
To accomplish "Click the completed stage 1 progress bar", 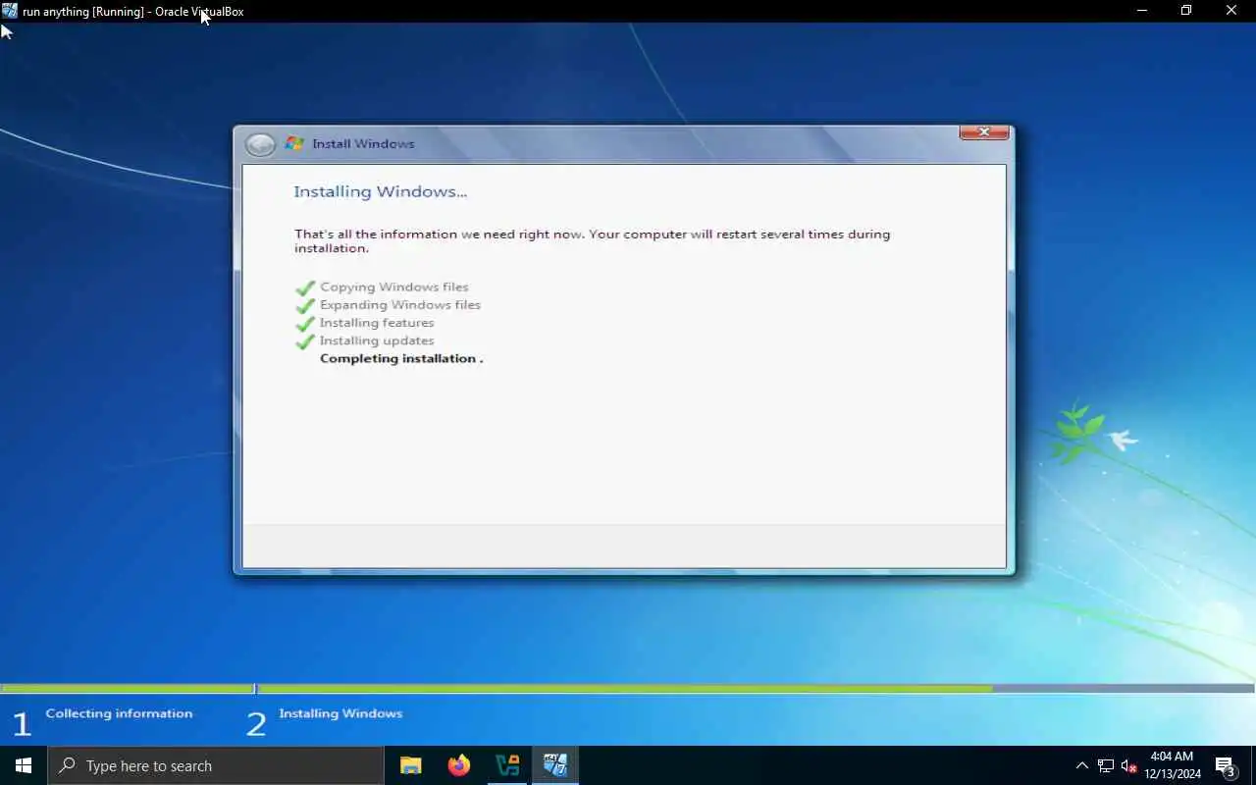I will click(127, 689).
